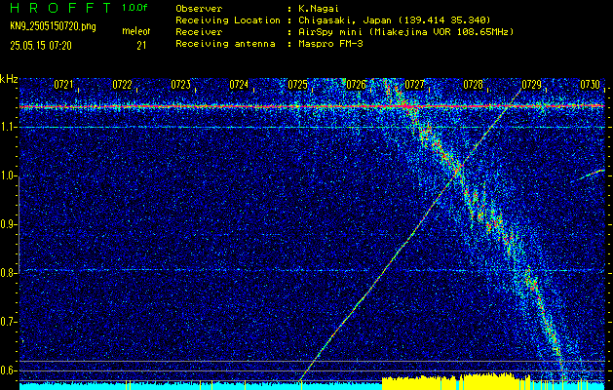
Task: Click the 0.6 kHz axis label
Action: [7, 370]
